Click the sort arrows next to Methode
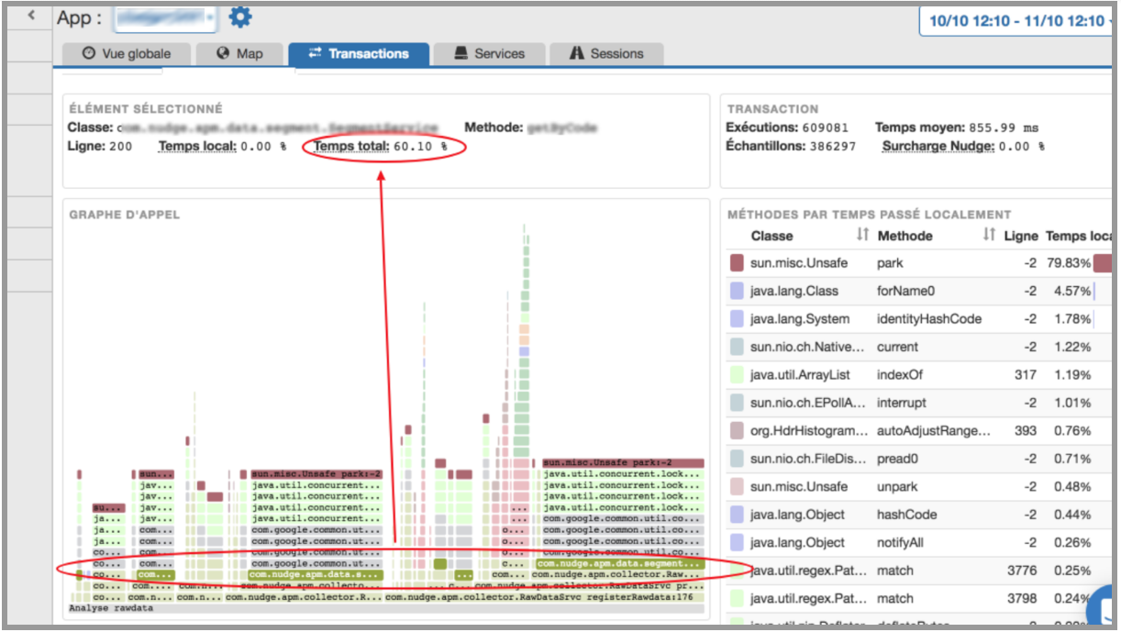 [x=988, y=236]
